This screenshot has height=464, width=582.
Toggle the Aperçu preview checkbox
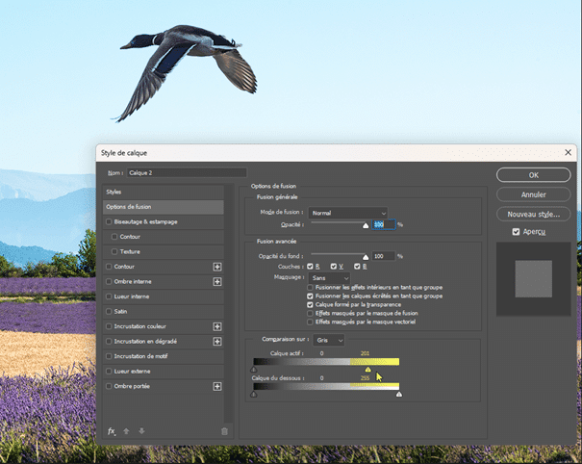click(x=517, y=232)
